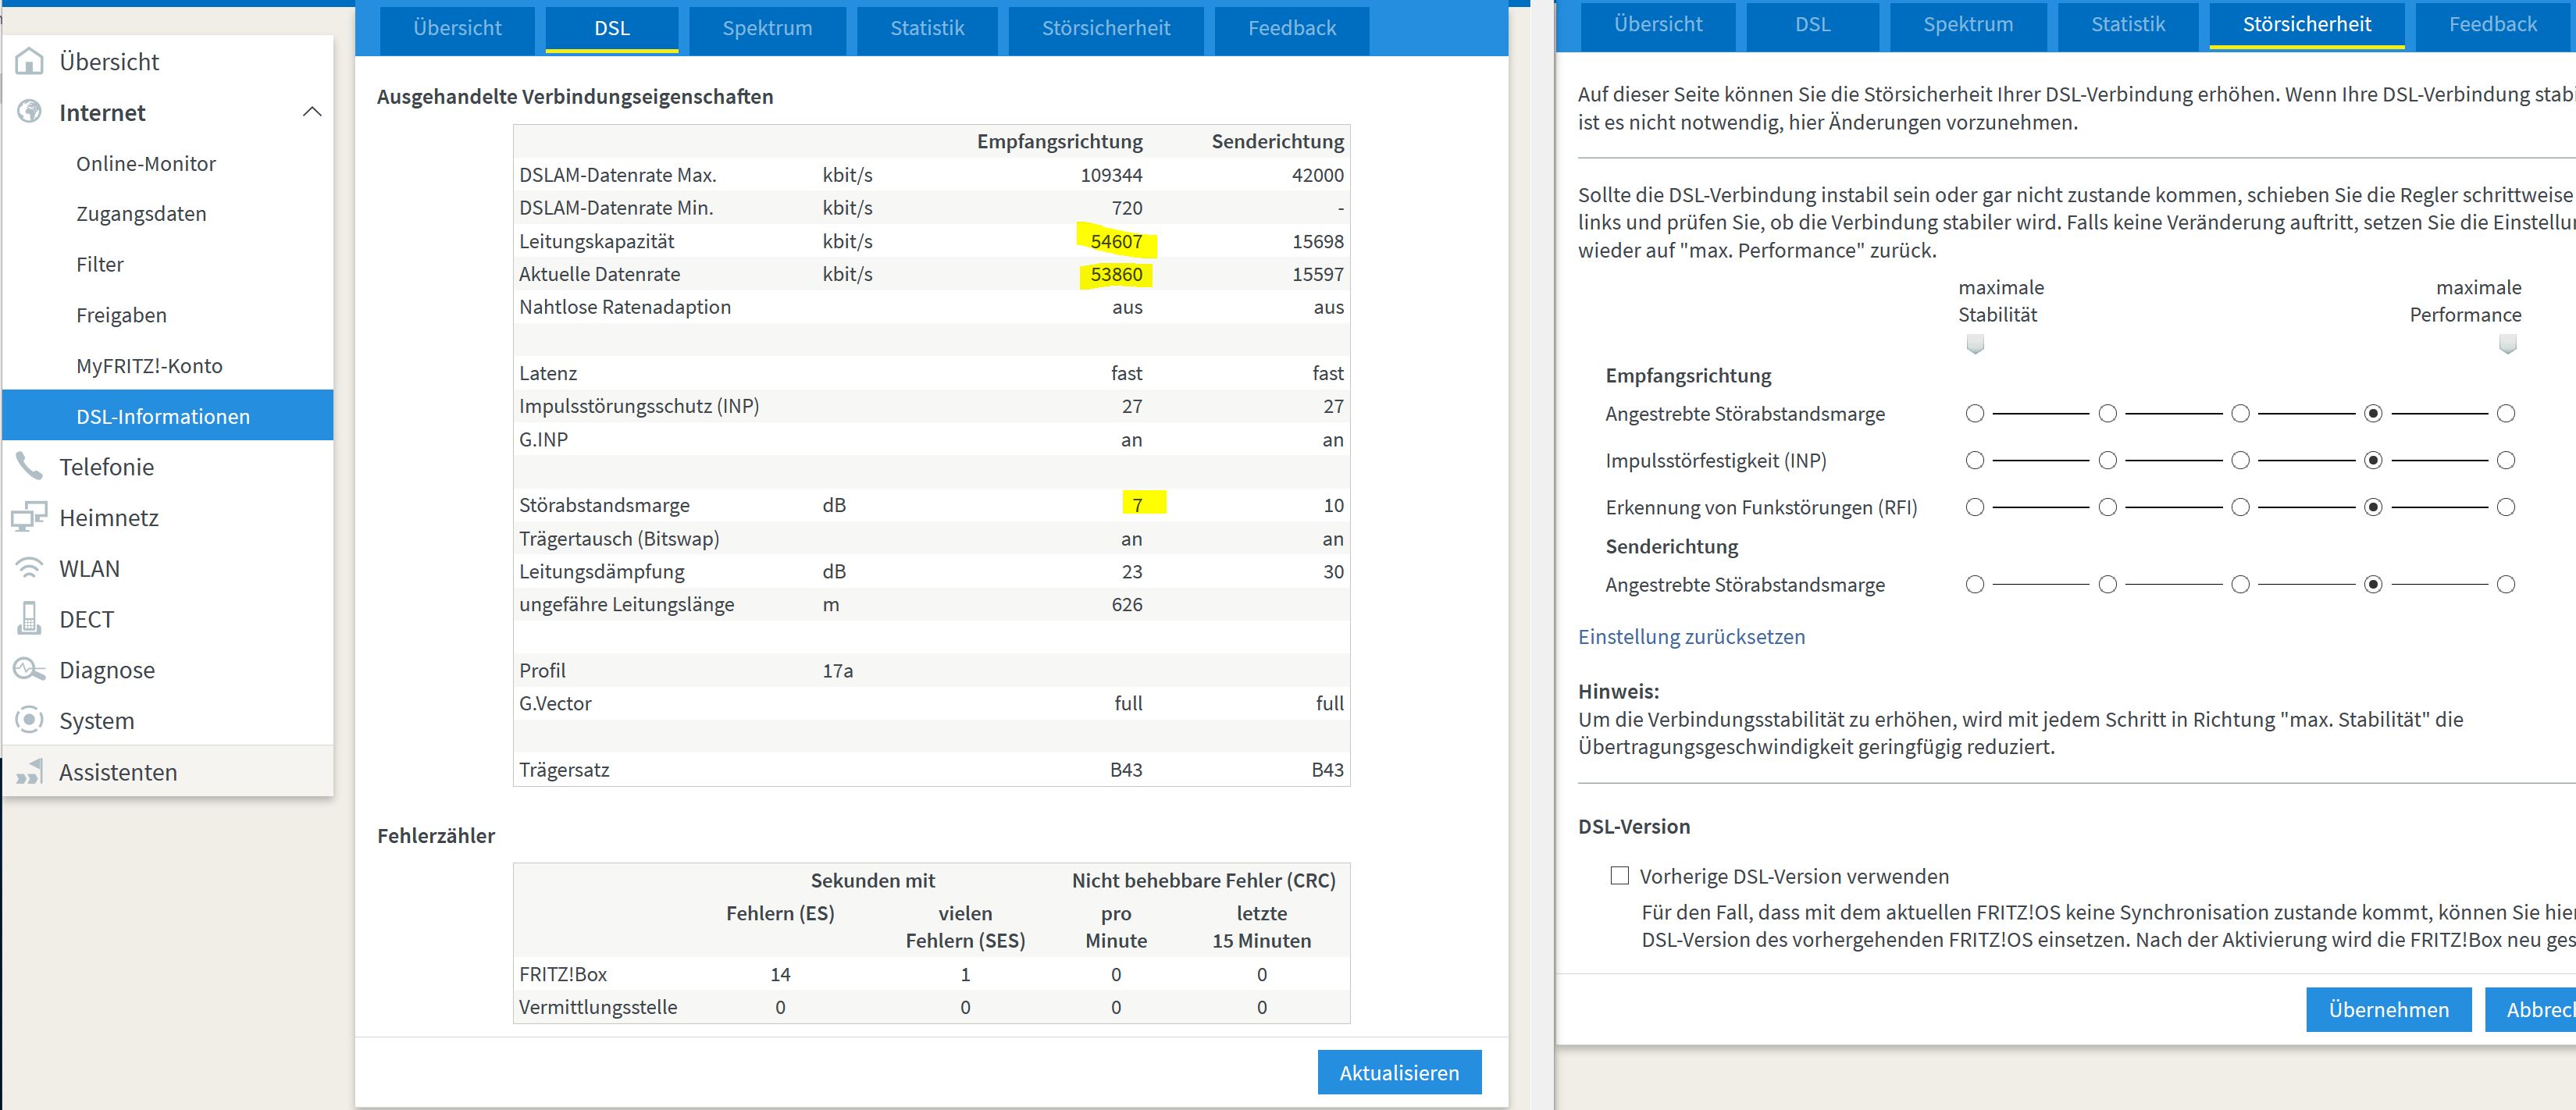
Task: Click the Heimnetz network computers icon
Action: [x=30, y=517]
